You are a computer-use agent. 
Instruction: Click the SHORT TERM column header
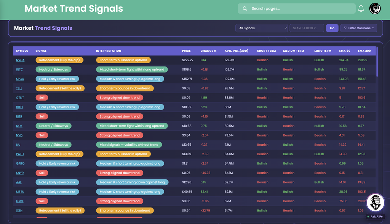click(266, 51)
